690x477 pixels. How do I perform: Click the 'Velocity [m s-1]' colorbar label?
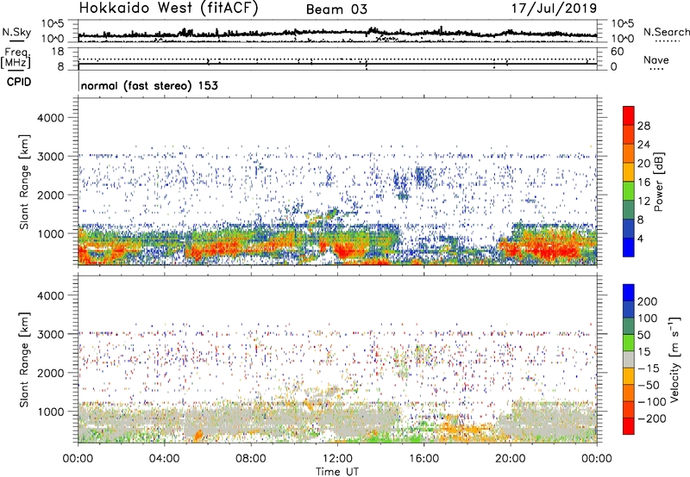pyautogui.click(x=674, y=359)
